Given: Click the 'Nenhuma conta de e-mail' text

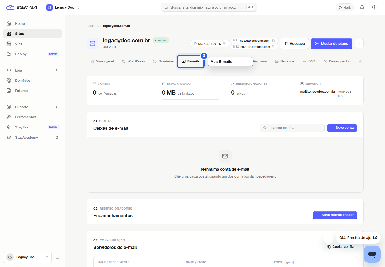Looking at the screenshot, I should coord(225,169).
